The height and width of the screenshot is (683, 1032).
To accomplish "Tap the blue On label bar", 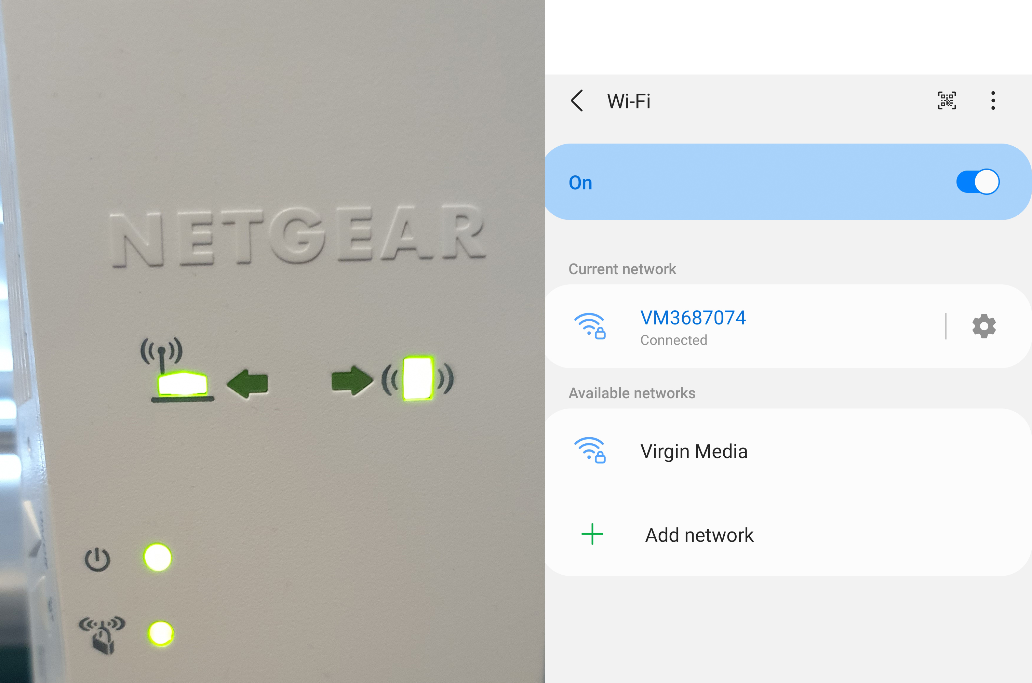I will 788,182.
